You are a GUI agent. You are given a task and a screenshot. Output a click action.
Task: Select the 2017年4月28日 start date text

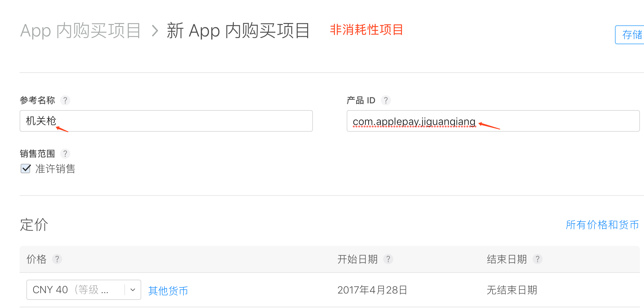pos(372,290)
